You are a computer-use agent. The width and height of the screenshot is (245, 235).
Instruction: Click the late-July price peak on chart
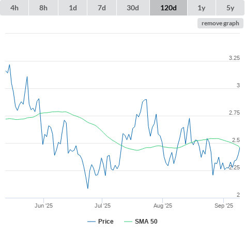pos(146,99)
